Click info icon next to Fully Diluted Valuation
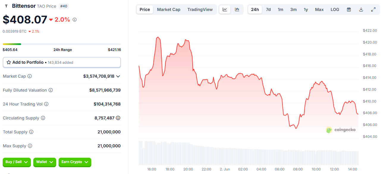 click(x=51, y=90)
